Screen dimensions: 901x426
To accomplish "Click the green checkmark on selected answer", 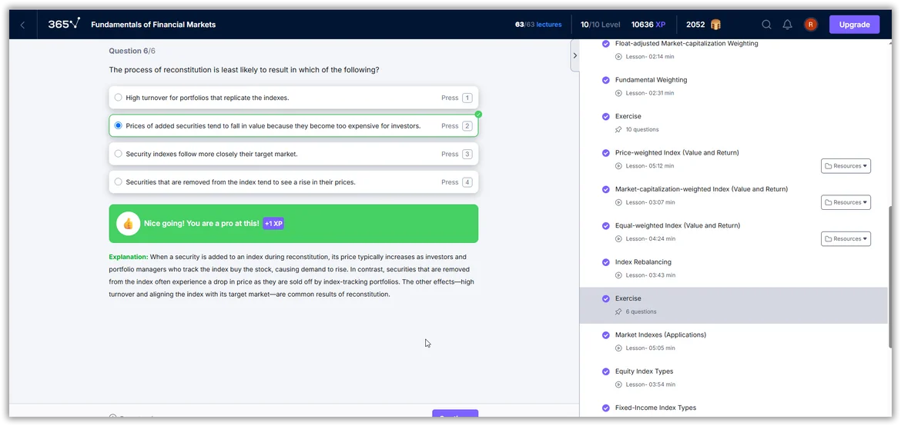I will click(x=478, y=115).
